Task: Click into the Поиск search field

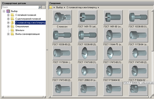Action: pyautogui.click(x=20, y=7)
